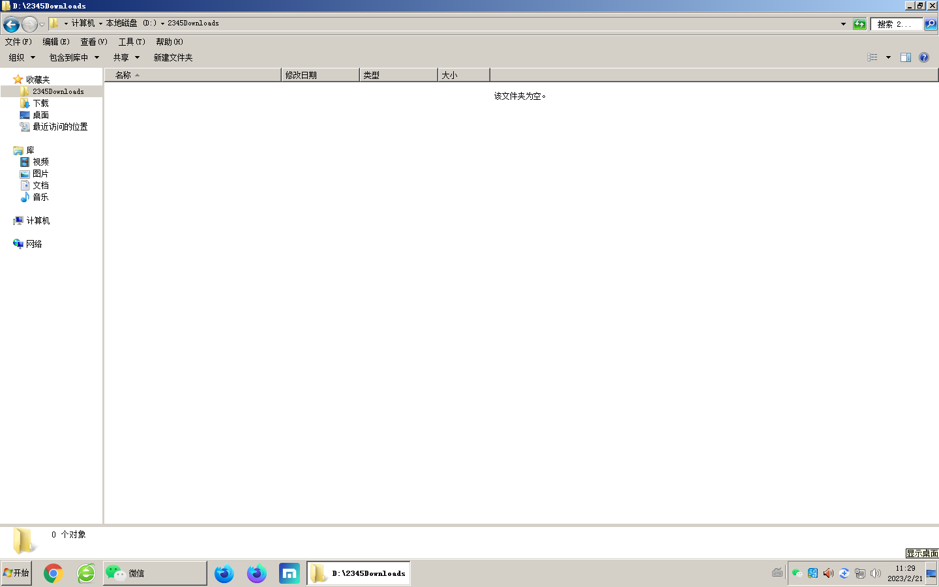This screenshot has height=587, width=939.
Task: Select 2345Downloads in the favorites list
Action: pos(58,91)
